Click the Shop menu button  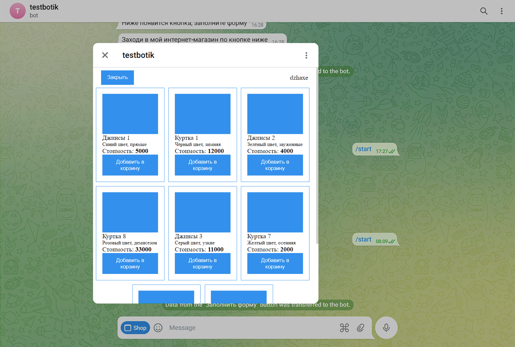point(135,328)
